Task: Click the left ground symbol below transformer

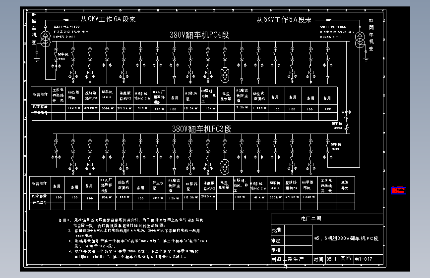Action: 37,59
